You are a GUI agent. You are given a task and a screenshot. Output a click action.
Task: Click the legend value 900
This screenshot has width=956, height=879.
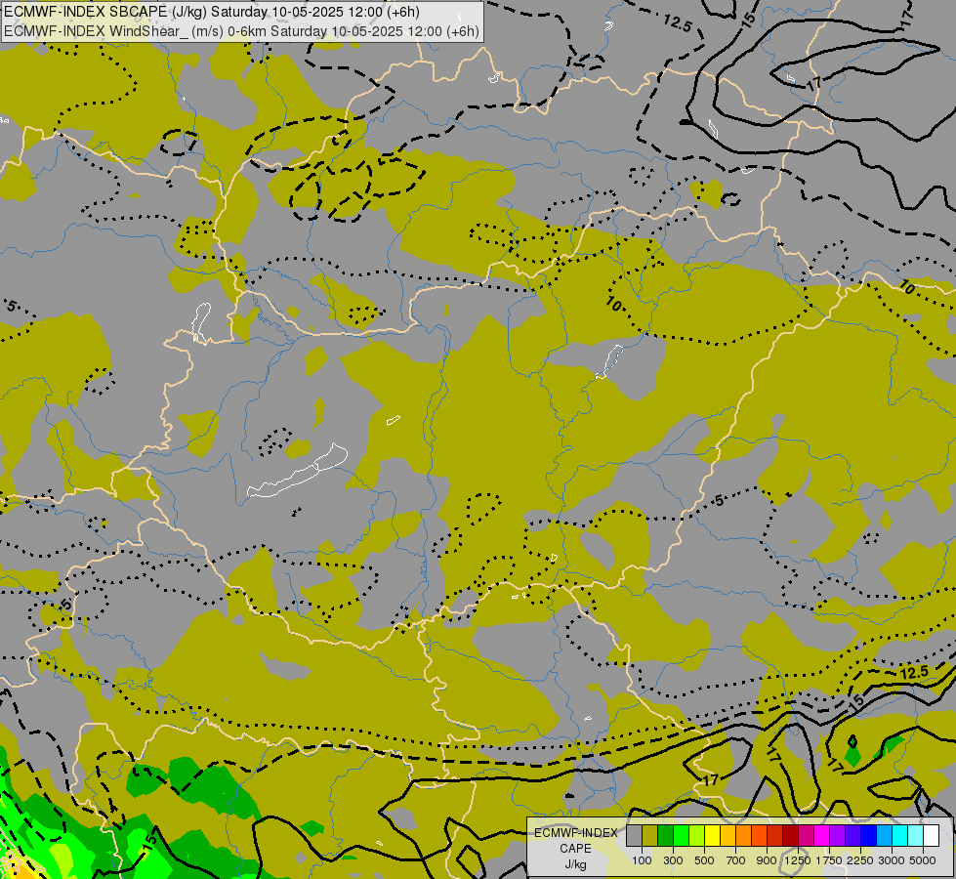[x=767, y=860]
